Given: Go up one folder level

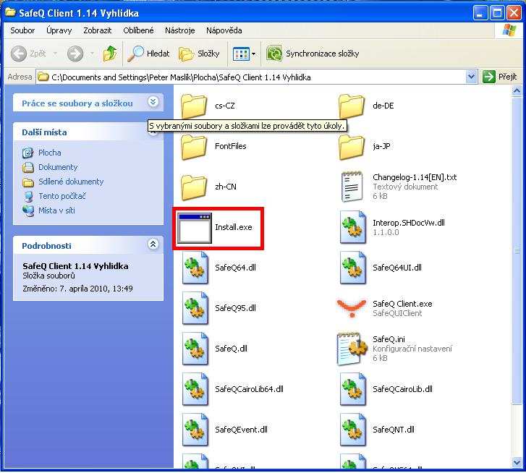Looking at the screenshot, I should [x=110, y=54].
